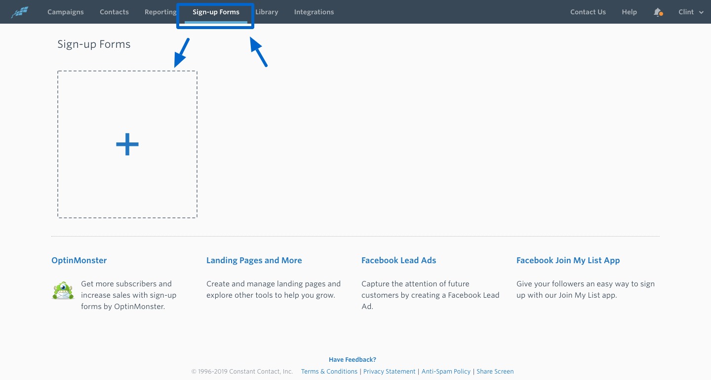Click the 1996-2019 Constant Contact copyright text
Image resolution: width=711 pixels, height=380 pixels.
tap(242, 372)
